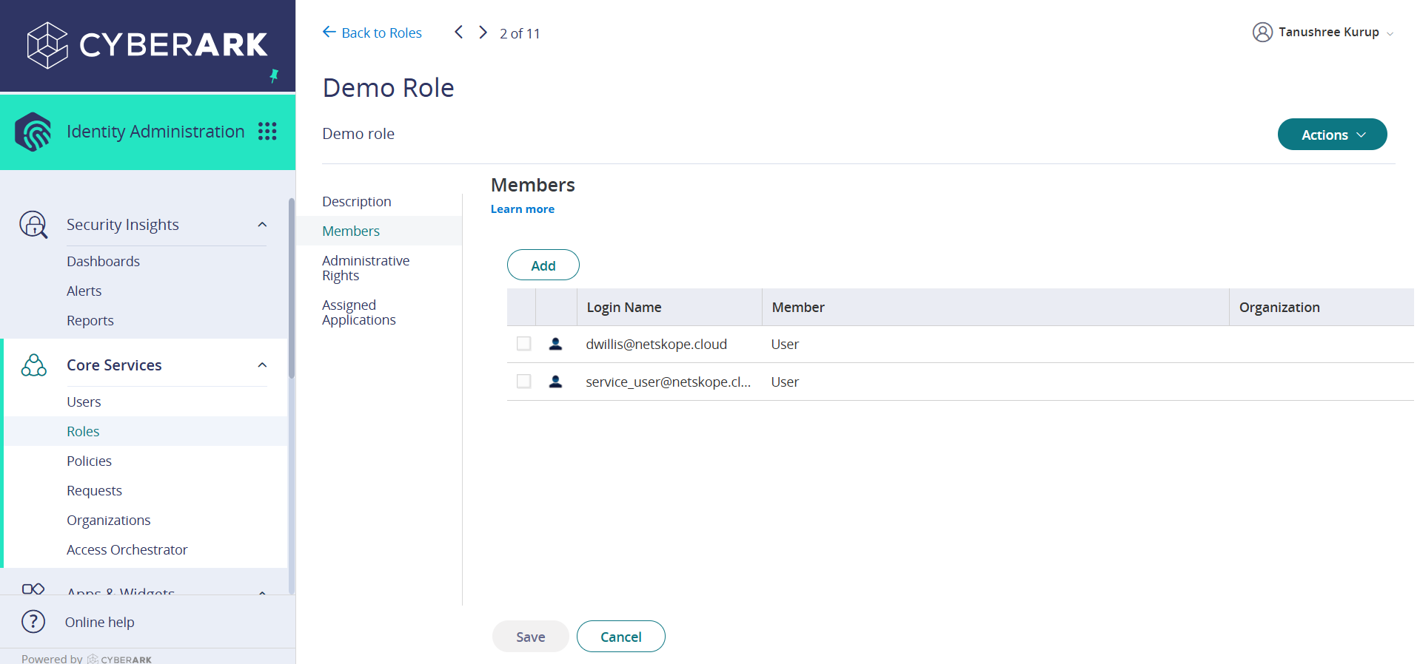This screenshot has height=664, width=1420.
Task: Open the Administrative Rights tab
Action: pos(366,268)
